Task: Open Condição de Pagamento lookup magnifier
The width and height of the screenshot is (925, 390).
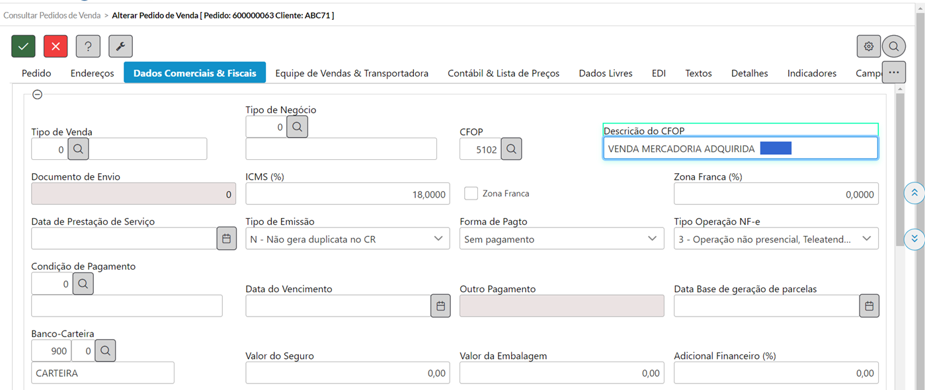Action: [83, 284]
